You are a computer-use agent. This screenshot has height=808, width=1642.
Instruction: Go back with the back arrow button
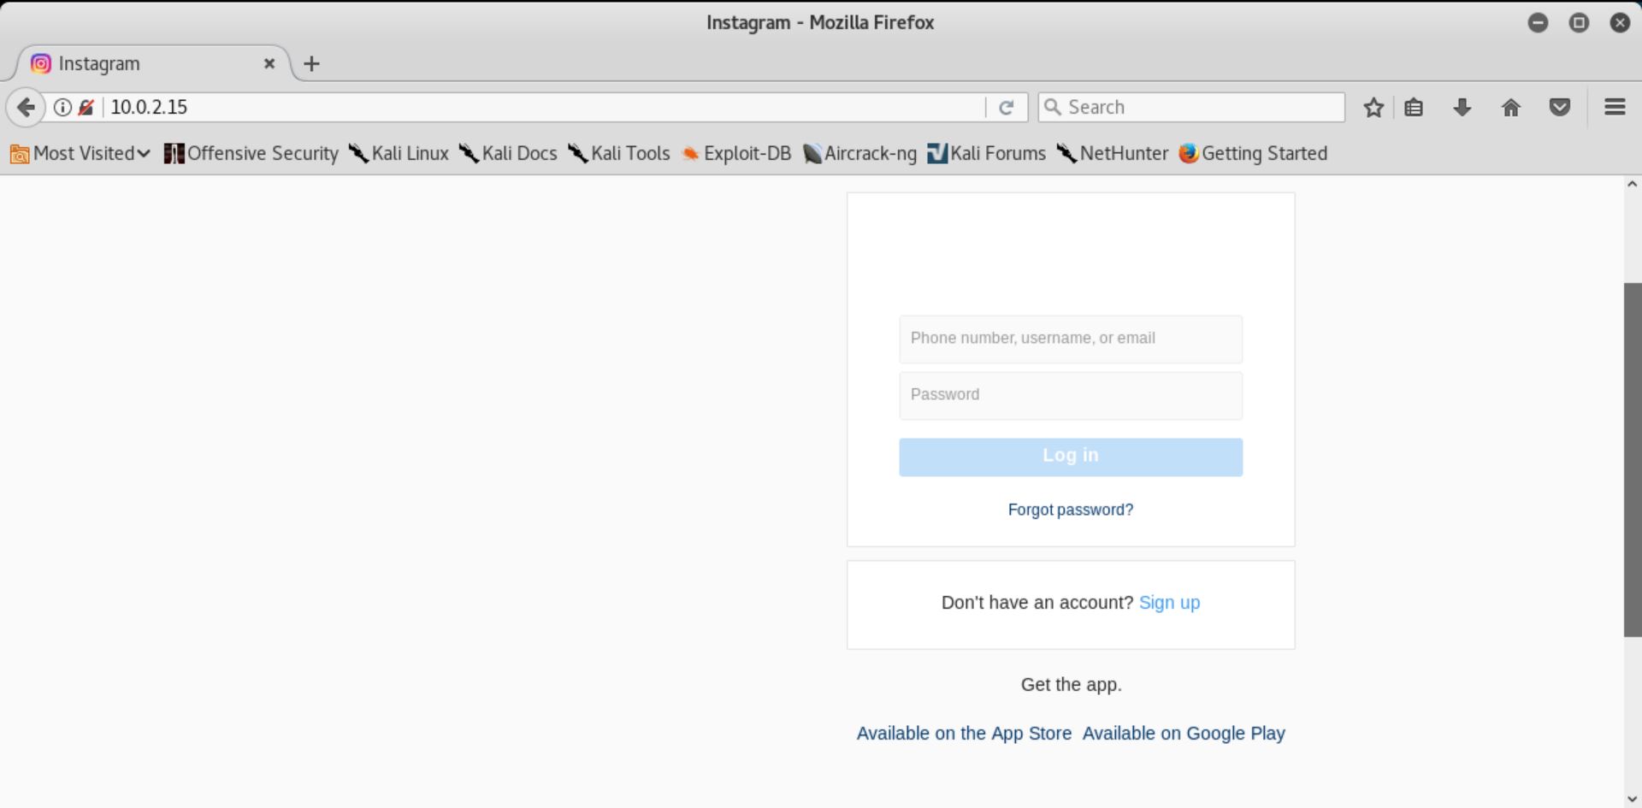26,107
